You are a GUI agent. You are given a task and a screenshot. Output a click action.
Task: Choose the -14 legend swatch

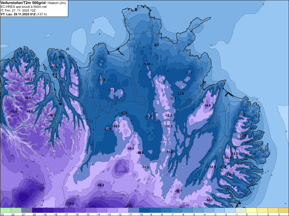[x=102, y=210]
